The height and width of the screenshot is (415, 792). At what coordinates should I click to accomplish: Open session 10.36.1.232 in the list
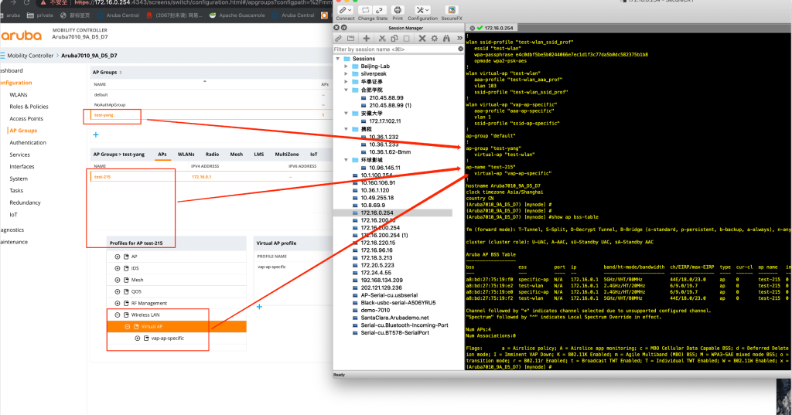(384, 137)
